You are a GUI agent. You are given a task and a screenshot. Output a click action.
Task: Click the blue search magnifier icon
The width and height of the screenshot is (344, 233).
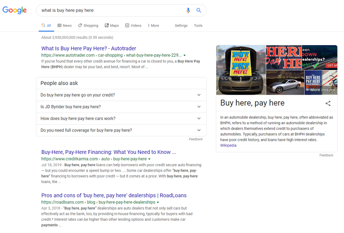pyautogui.click(x=199, y=10)
